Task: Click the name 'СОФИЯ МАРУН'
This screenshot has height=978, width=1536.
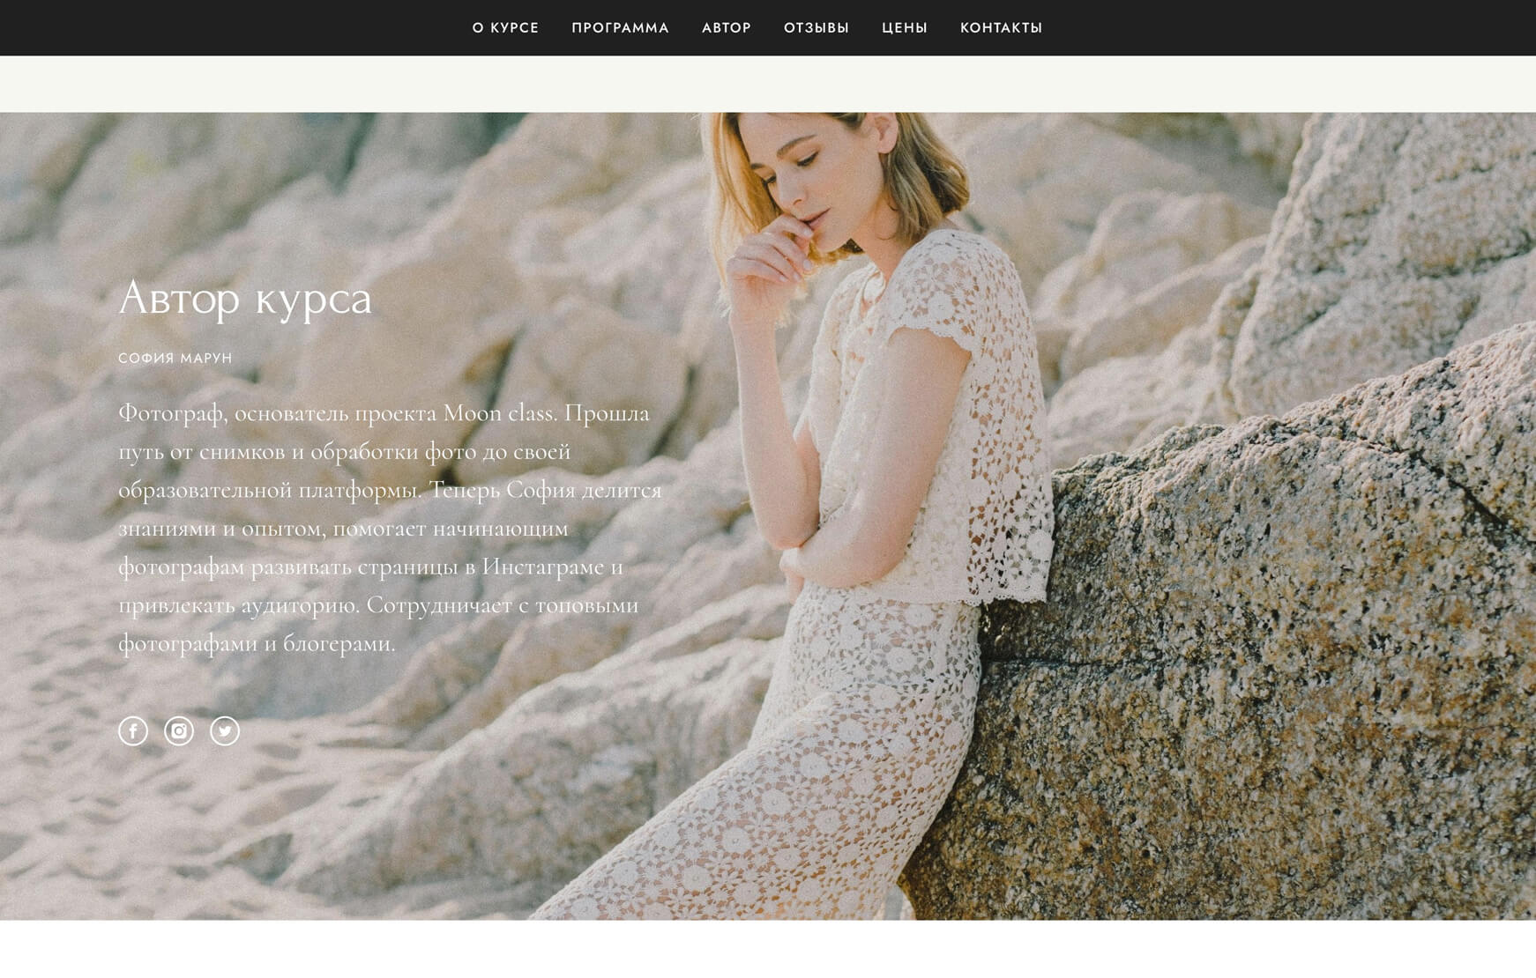Action: (x=175, y=358)
